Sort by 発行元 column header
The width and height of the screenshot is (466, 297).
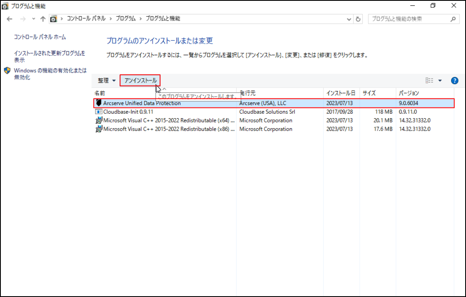(248, 93)
